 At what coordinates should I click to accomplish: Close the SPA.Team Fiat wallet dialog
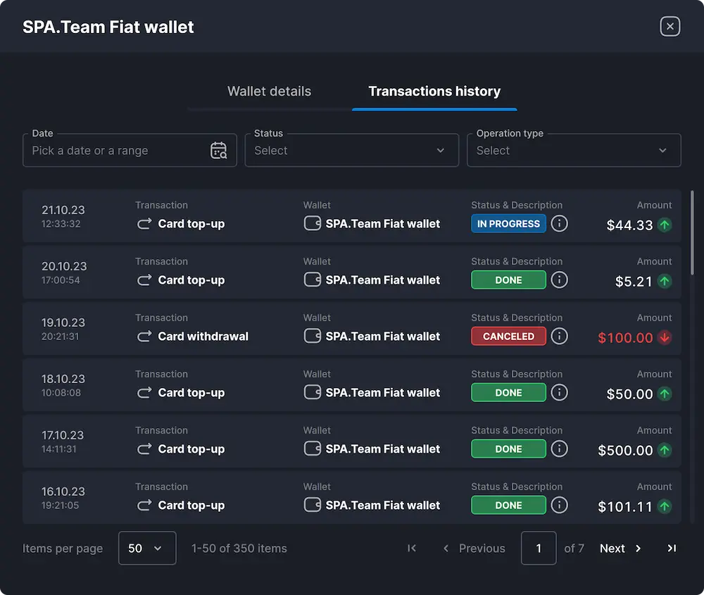point(670,26)
